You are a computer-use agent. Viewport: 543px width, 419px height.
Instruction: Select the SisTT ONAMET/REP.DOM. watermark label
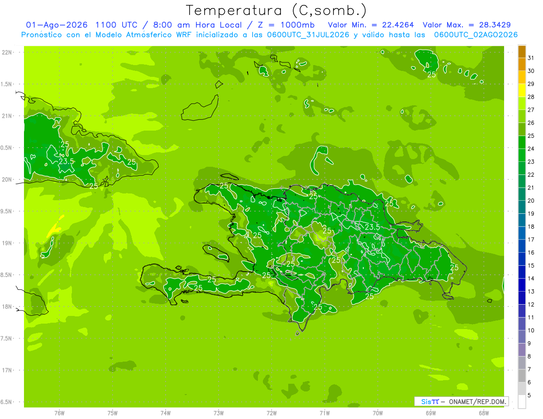pos(461,401)
